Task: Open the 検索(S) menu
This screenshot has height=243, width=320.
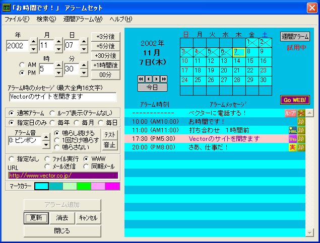Action: point(46,19)
